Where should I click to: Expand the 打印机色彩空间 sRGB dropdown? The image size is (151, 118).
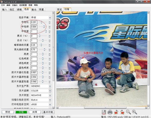50,104
